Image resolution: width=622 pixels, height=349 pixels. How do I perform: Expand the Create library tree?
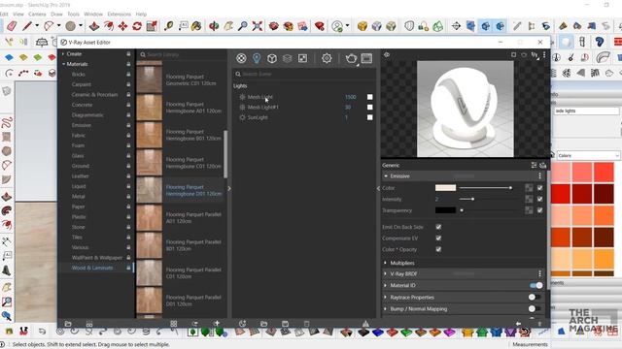pos(63,54)
